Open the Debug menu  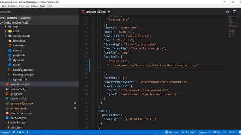[x=34, y=6]
